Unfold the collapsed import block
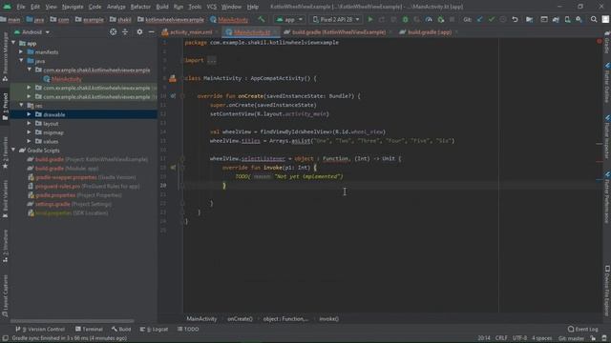Screen dimensions: 611x343 click(212, 60)
